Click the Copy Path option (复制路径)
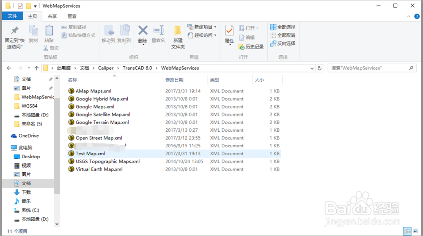This screenshot has width=423, height=236. [74, 27]
